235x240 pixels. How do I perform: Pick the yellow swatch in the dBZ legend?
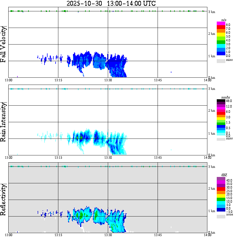221,196
